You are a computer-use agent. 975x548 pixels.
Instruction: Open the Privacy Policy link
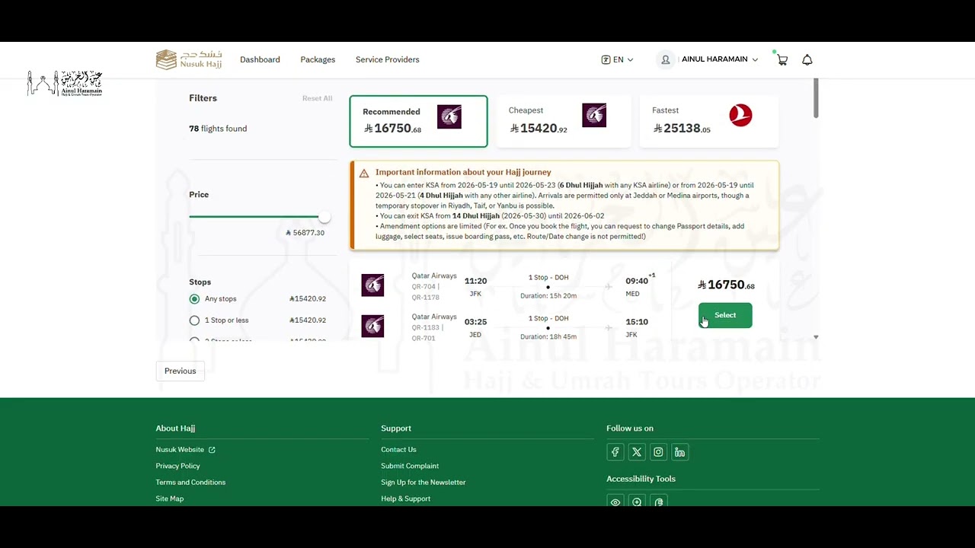pos(178,466)
